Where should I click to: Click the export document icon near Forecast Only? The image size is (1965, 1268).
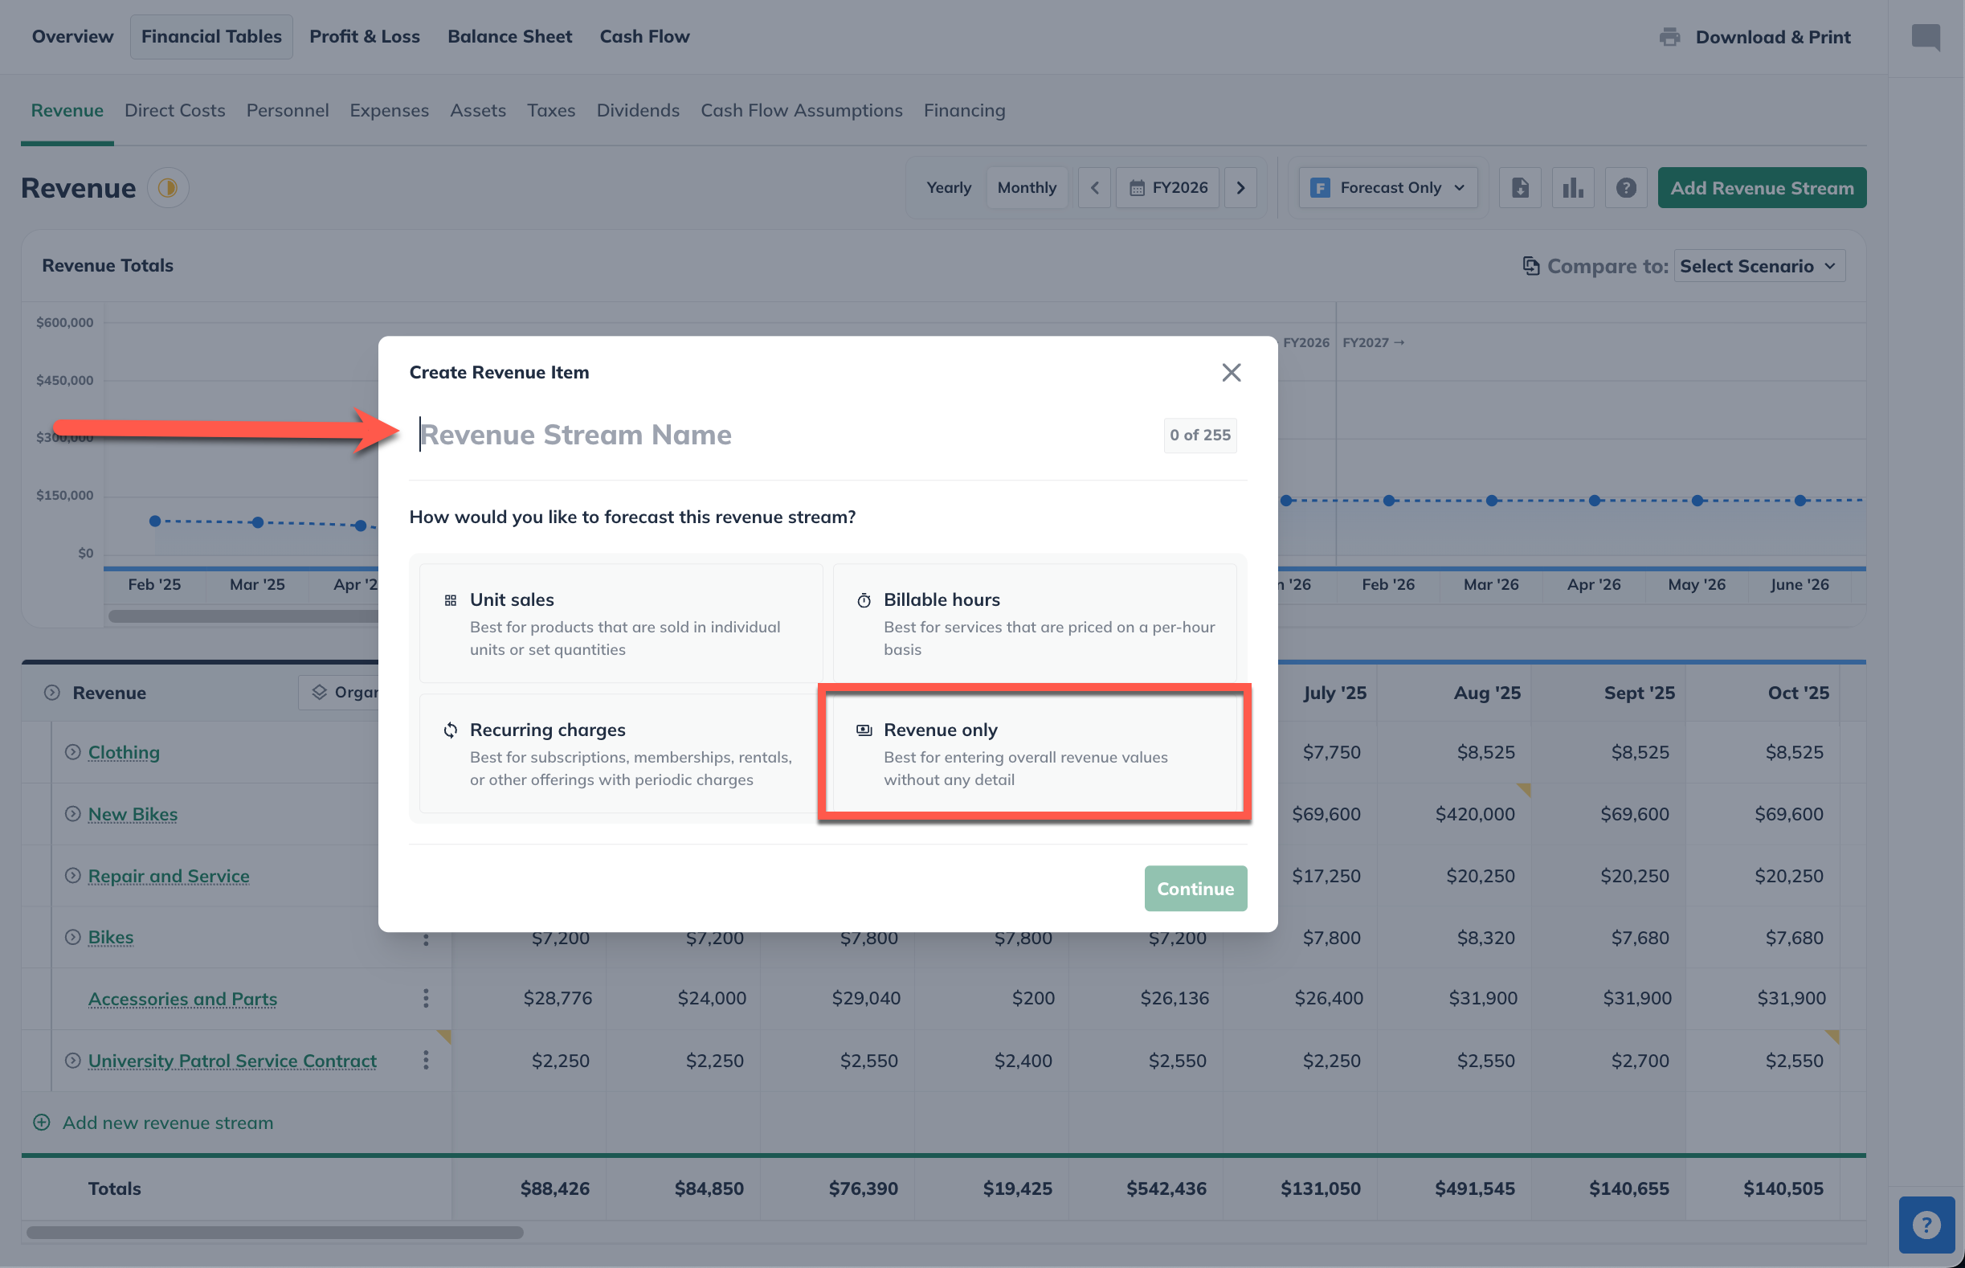coord(1520,188)
